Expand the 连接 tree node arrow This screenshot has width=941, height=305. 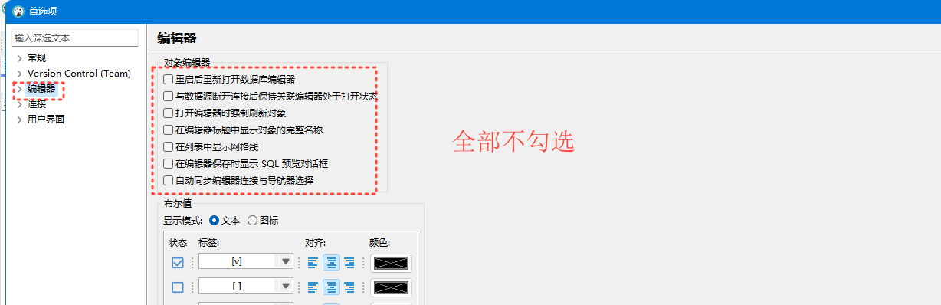(x=20, y=104)
